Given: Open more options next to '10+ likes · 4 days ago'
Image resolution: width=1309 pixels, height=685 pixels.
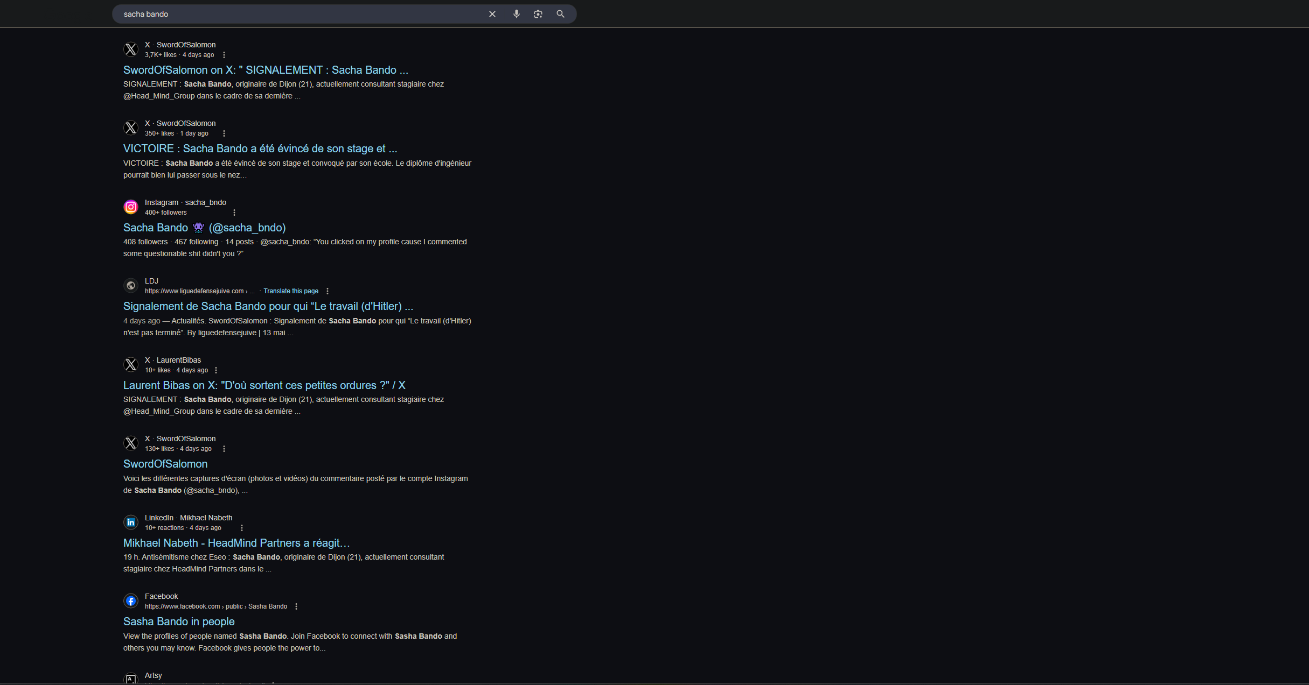Looking at the screenshot, I should pyautogui.click(x=216, y=370).
